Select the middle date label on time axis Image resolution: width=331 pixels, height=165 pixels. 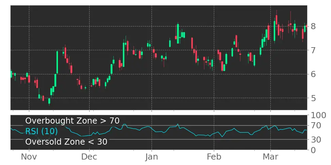[151, 157]
